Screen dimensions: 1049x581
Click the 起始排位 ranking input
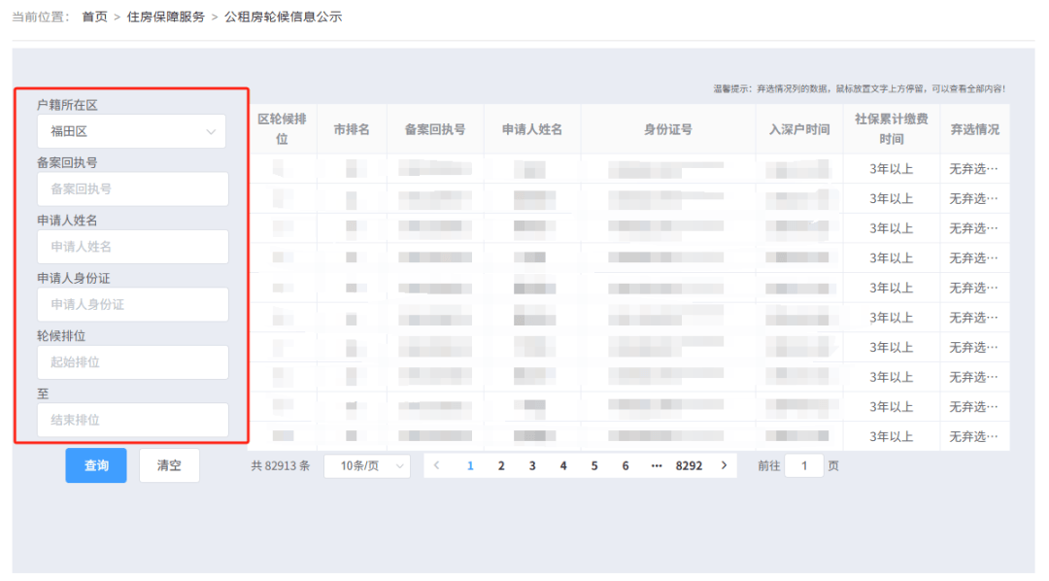coord(132,362)
